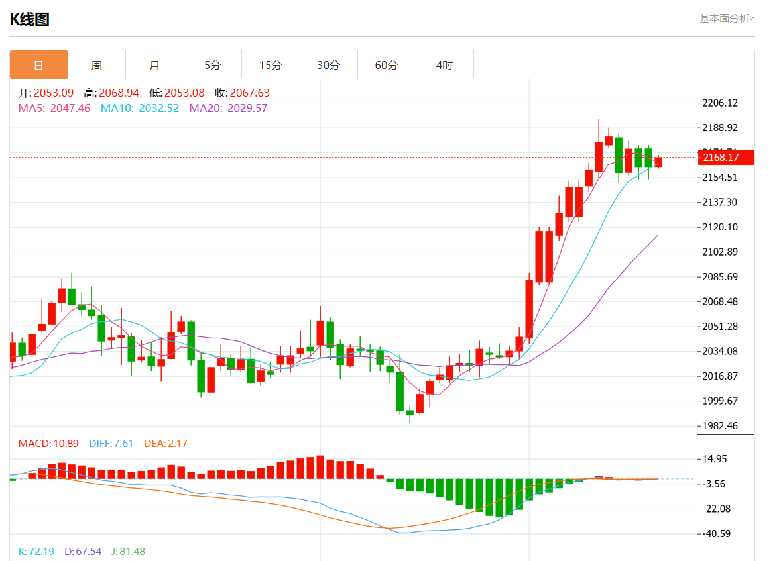Image resolution: width=779 pixels, height=561 pixels.
Task: Select the 日 daily chart tab
Action: pos(38,65)
